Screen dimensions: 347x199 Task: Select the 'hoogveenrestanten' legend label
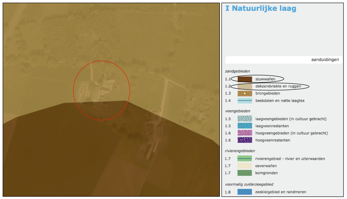pos(273,140)
